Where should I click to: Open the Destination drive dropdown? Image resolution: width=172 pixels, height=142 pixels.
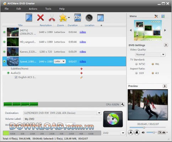point(99,113)
